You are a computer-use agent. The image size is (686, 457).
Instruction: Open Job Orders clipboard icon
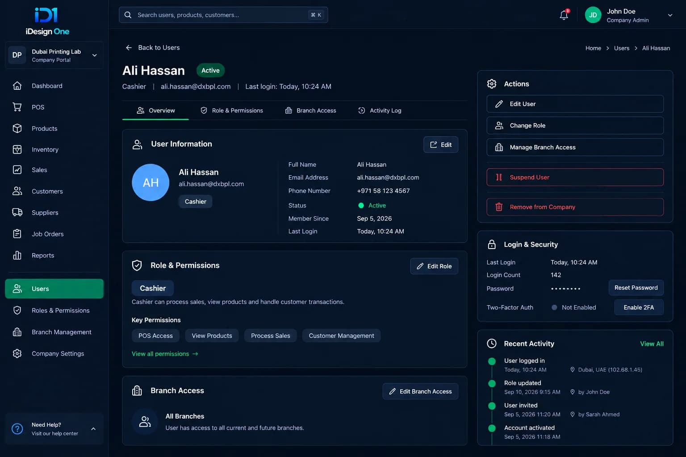[17, 234]
